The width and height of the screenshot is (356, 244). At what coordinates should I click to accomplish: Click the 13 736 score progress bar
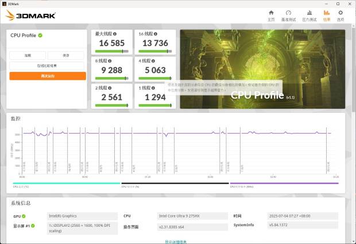[155, 51]
